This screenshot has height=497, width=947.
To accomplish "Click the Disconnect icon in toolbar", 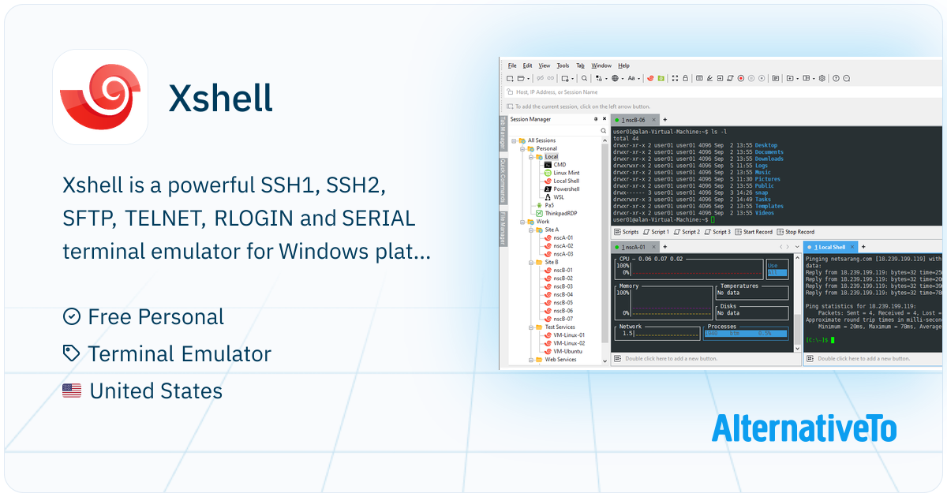I will pyautogui.click(x=540, y=78).
